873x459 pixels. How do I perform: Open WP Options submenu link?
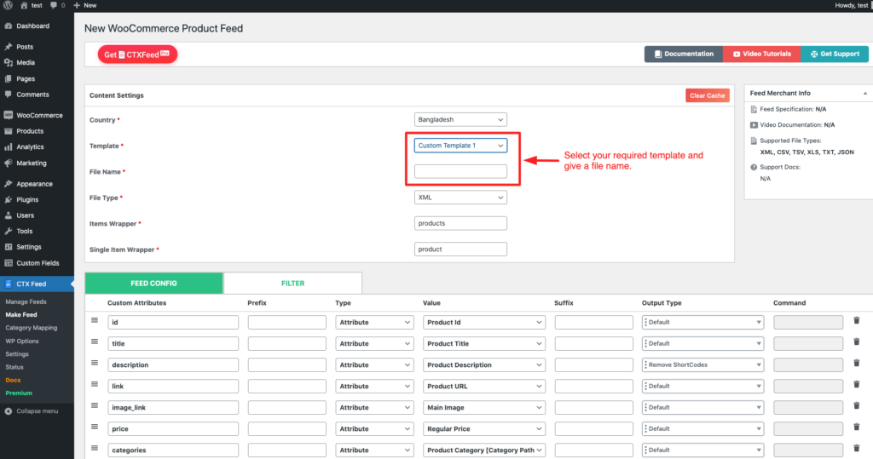click(x=22, y=341)
